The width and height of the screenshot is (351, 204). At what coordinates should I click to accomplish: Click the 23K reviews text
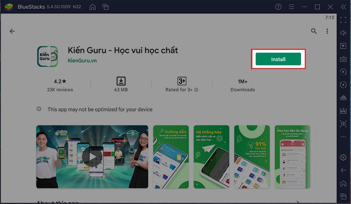click(x=60, y=90)
